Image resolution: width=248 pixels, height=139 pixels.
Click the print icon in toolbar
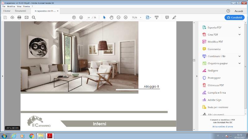point(19,18)
